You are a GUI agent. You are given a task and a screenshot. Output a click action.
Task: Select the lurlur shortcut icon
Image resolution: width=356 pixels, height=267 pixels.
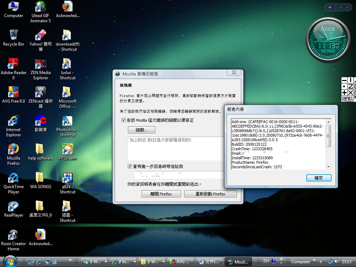(67, 69)
